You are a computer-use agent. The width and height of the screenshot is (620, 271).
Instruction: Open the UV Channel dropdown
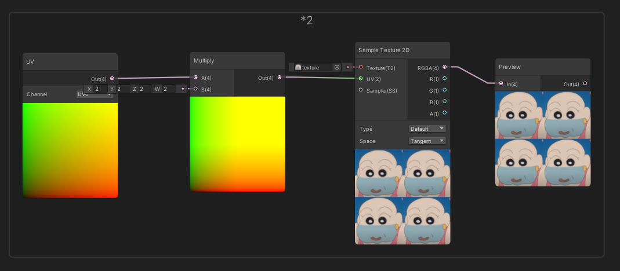(95, 95)
